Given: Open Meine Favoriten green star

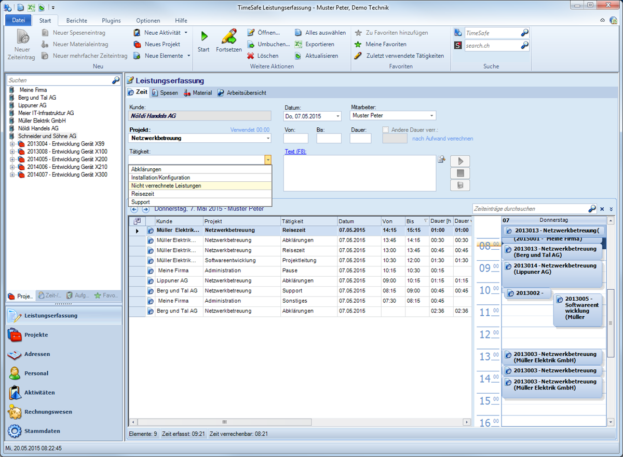Looking at the screenshot, I should pos(358,44).
